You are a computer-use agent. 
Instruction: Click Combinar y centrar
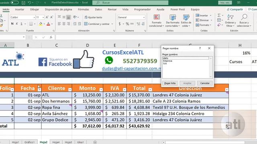point(97,24)
